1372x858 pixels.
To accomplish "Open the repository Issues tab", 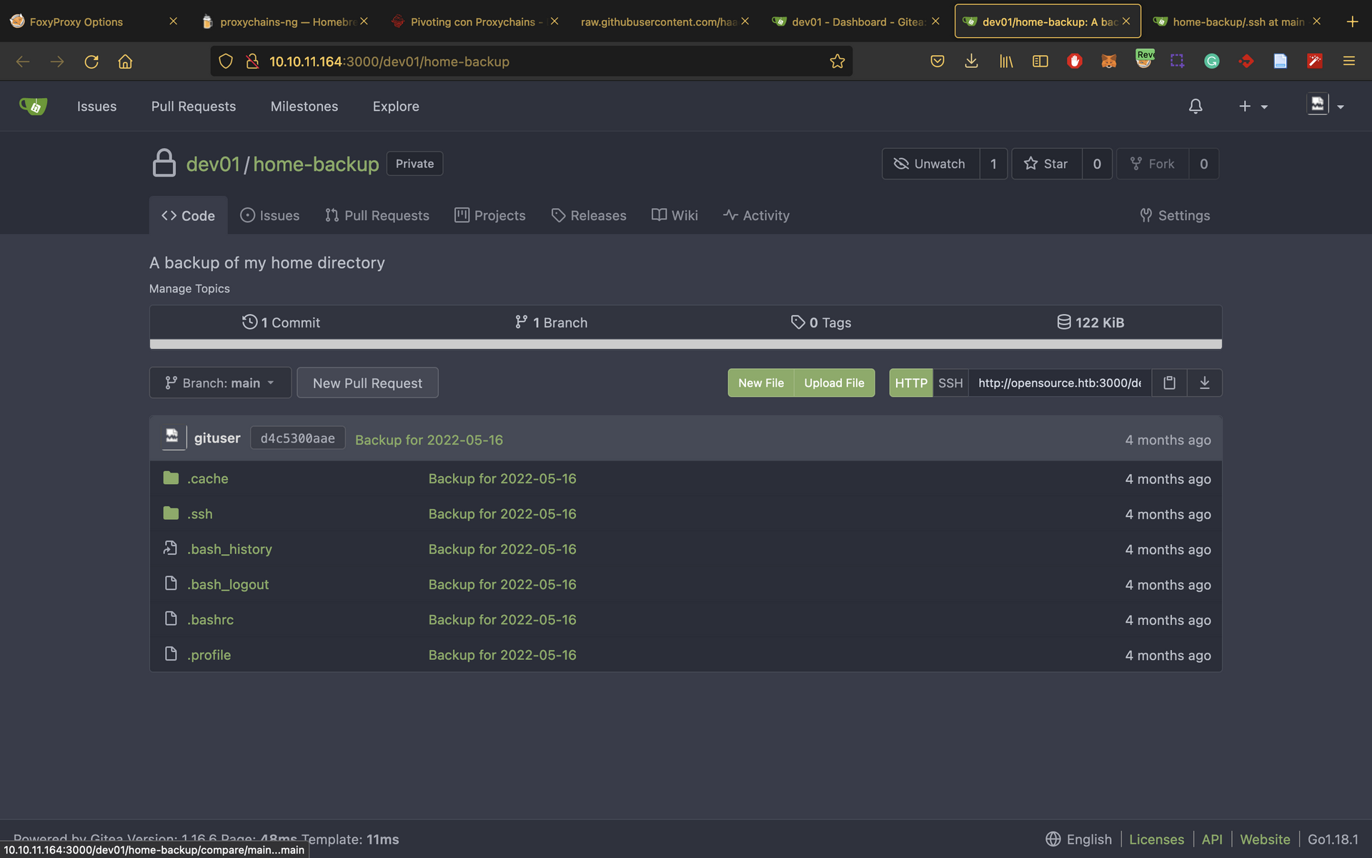I will 270,215.
